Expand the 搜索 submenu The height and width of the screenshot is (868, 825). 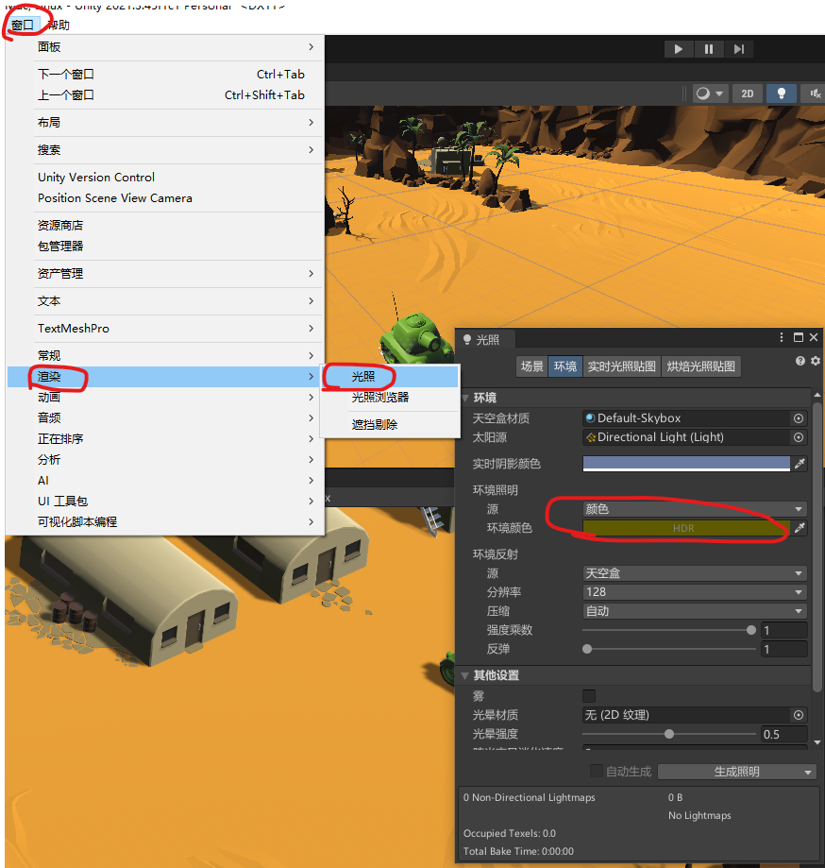[165, 150]
